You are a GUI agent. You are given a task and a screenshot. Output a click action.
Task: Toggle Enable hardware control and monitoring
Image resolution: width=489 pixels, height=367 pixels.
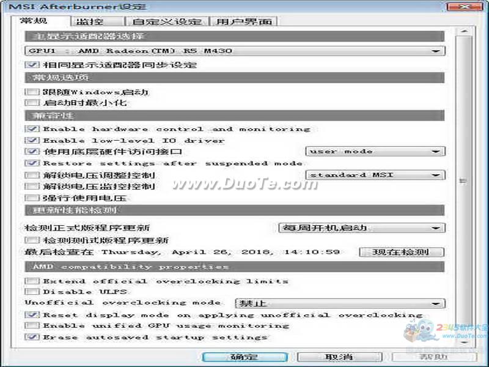32,128
